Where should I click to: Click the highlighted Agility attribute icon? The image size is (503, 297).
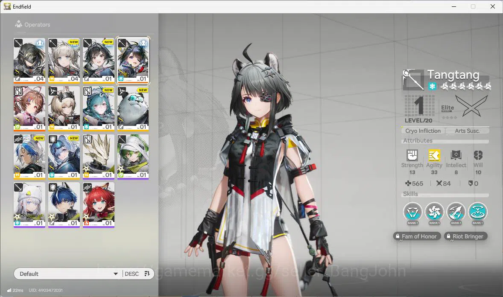click(434, 155)
